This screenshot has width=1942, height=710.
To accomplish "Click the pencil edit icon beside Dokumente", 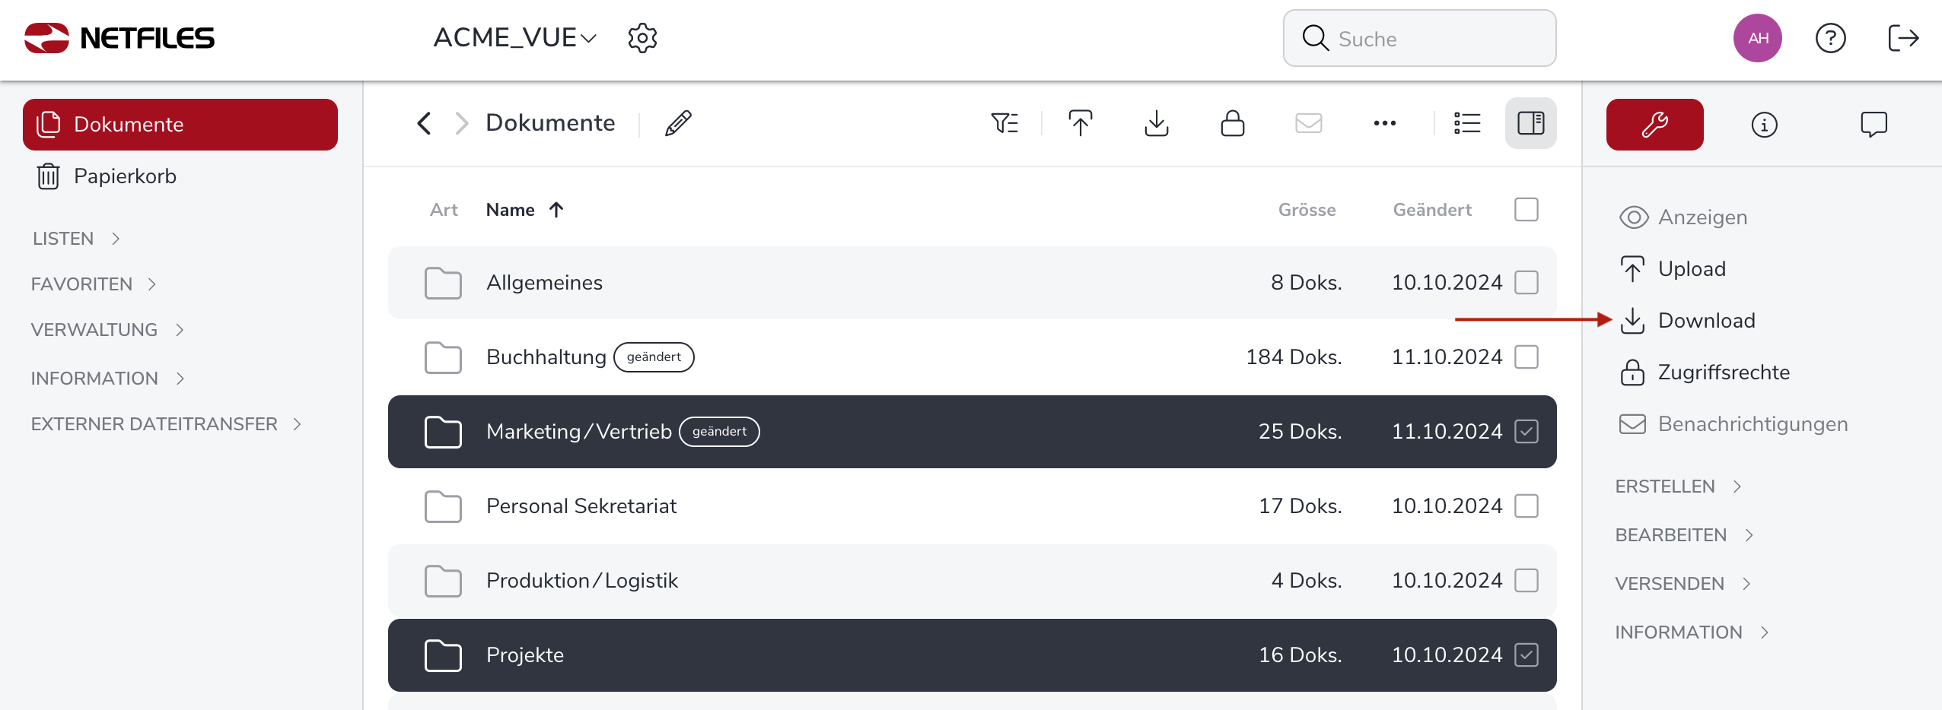I will point(678,123).
